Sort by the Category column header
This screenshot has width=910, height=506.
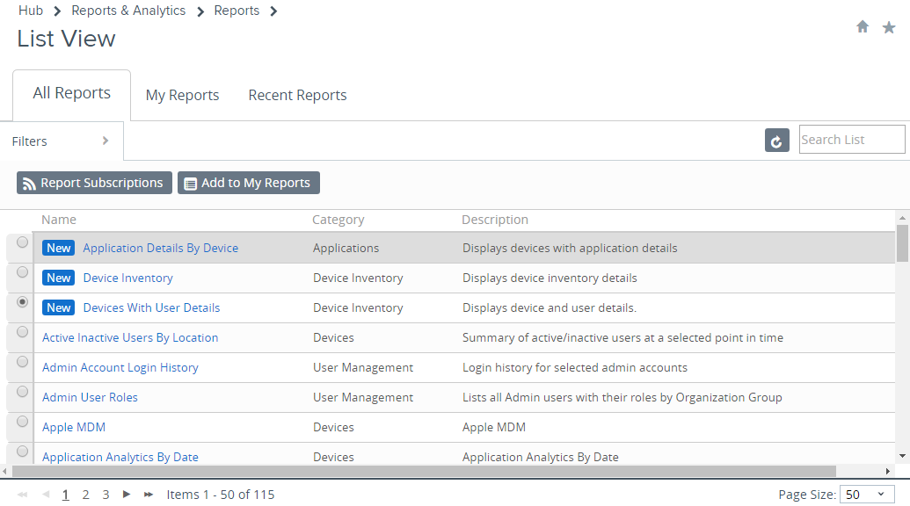click(339, 220)
